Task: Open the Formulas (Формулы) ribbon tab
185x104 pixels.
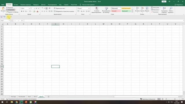Action: click(36, 5)
